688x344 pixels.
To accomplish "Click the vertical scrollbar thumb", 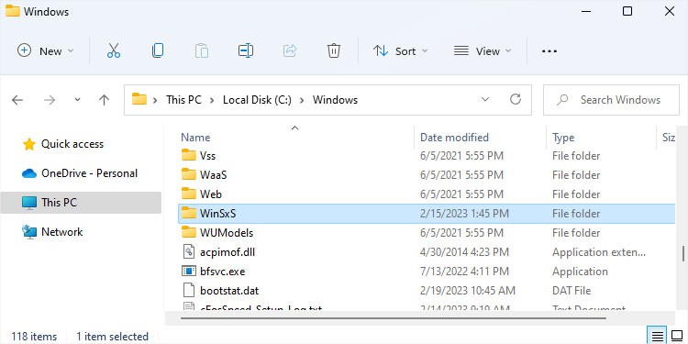I will tap(682, 253).
